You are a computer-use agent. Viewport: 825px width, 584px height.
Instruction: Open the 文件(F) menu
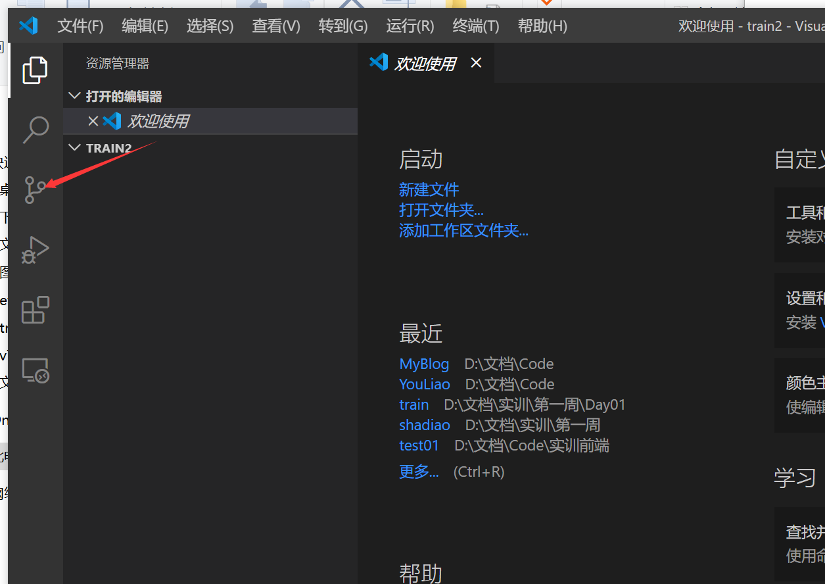80,26
